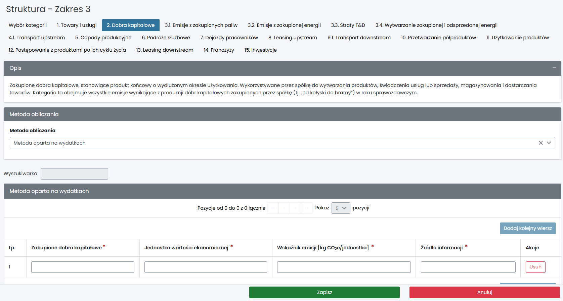Image resolution: width=563 pixels, height=301 pixels.
Task: Go to the next page of results
Action: [295, 208]
